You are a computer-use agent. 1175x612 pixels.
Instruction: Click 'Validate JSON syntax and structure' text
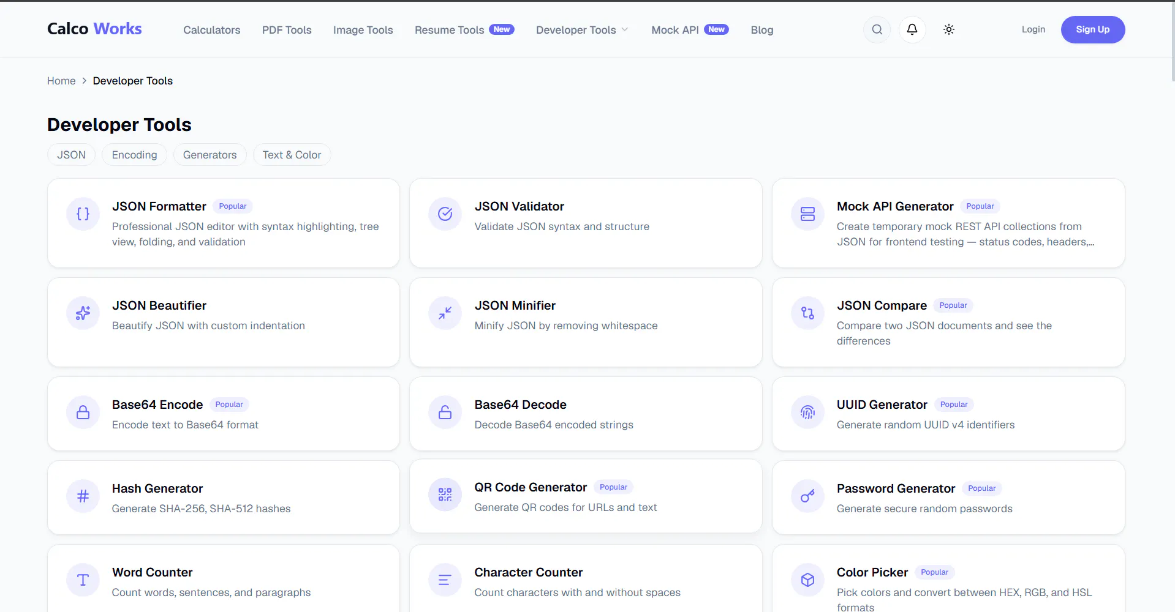click(x=562, y=226)
